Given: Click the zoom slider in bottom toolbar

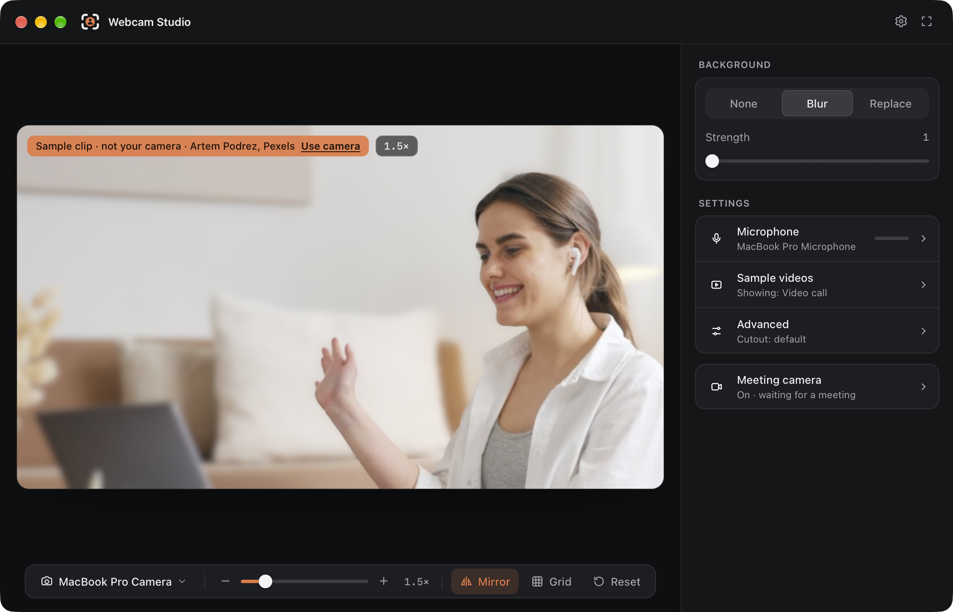Looking at the screenshot, I should point(304,581).
